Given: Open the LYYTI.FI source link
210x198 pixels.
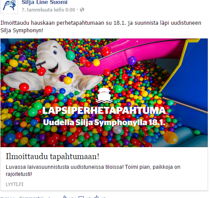Looking at the screenshot, I should [x=15, y=184].
